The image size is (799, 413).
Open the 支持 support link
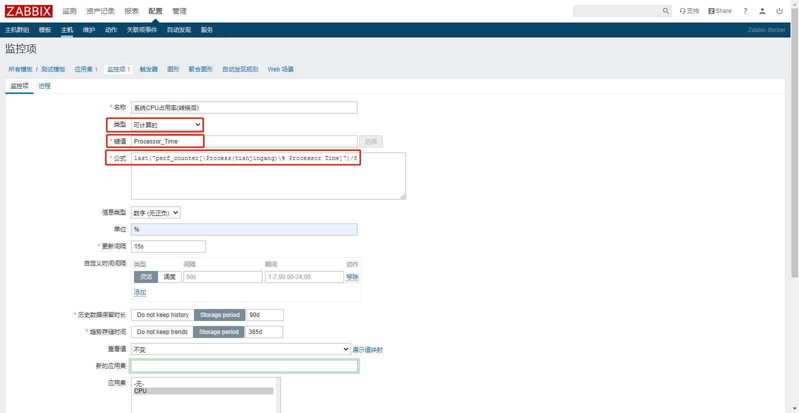(689, 11)
